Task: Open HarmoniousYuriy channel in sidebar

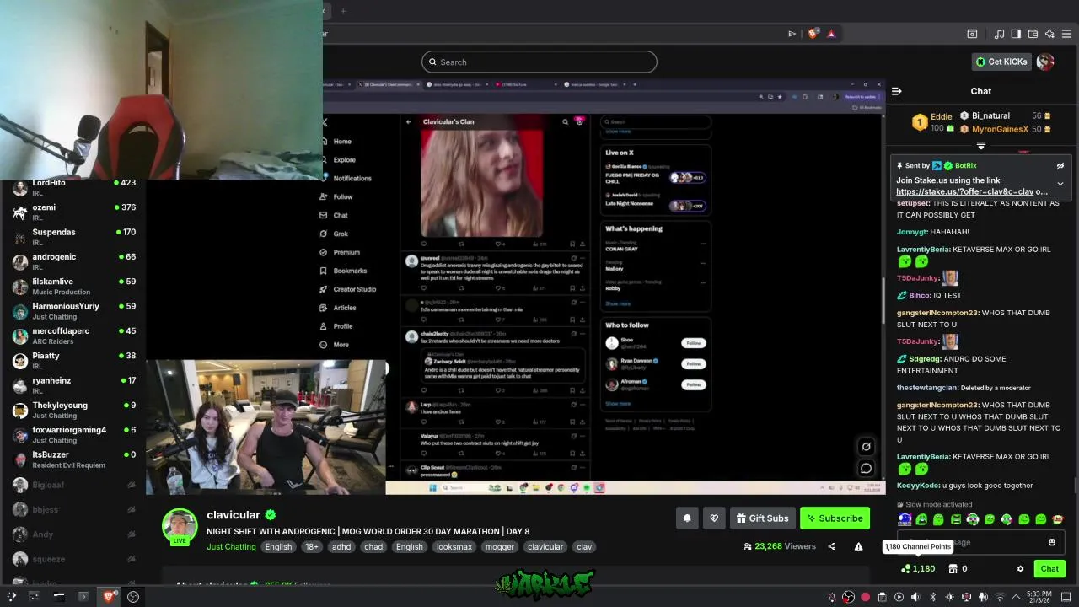Action: (x=73, y=311)
